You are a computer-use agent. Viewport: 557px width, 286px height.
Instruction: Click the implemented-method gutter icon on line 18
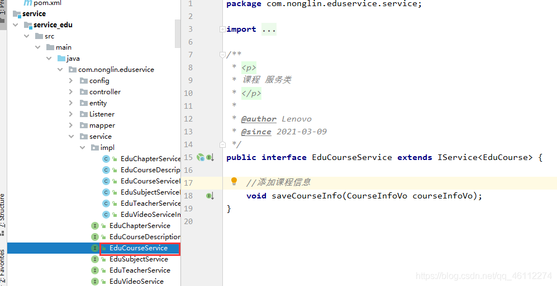point(210,196)
